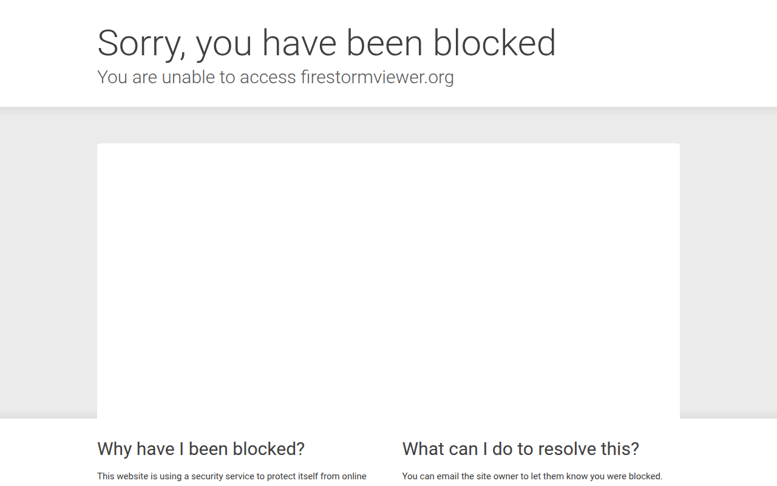Viewport: 777px width, 486px height.
Task: Click the 'You are unable to access' text
Action: pyautogui.click(x=197, y=77)
